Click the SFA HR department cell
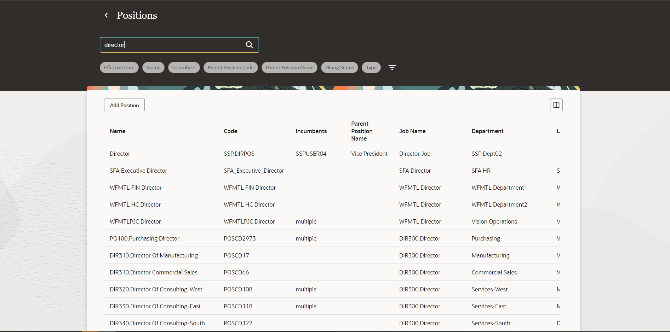670x332 pixels. (x=481, y=171)
